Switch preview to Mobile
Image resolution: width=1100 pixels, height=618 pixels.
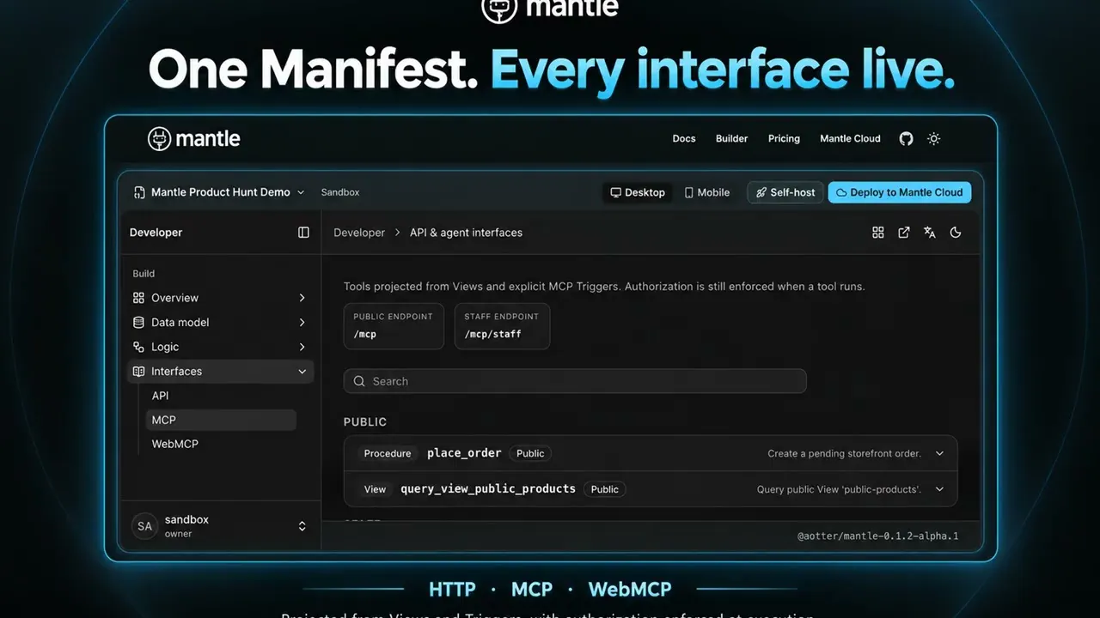point(707,192)
